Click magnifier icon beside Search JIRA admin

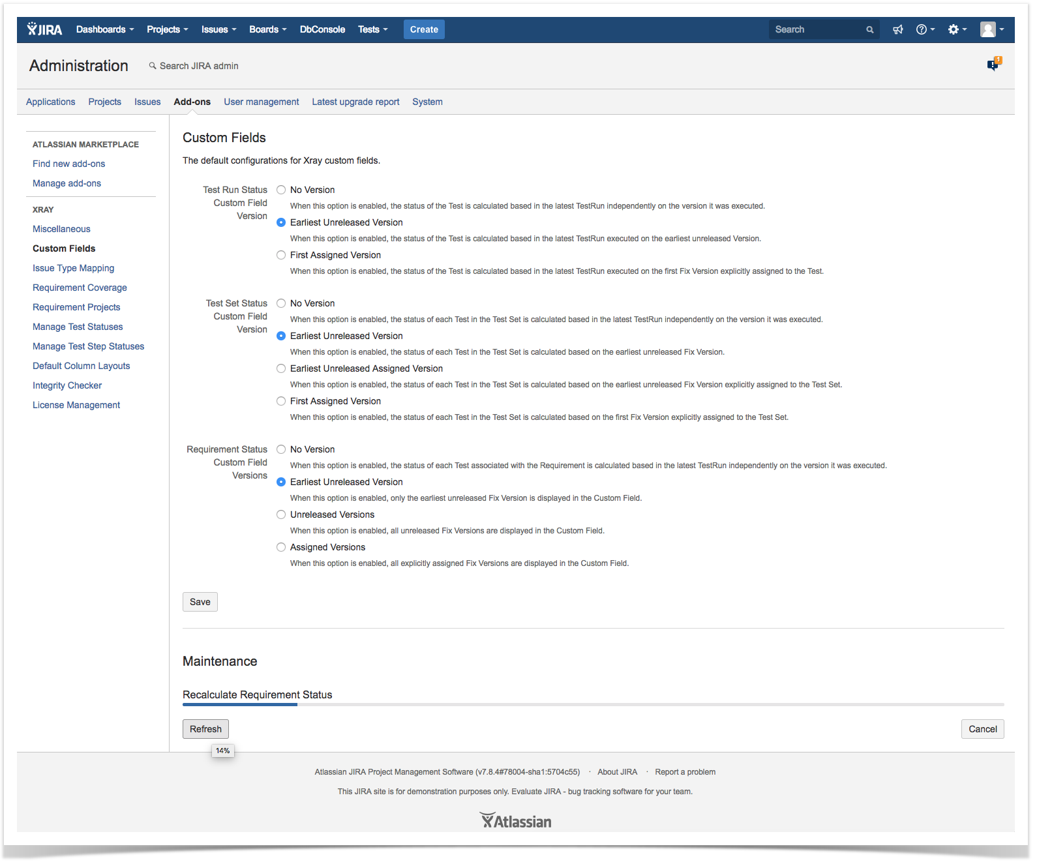[x=153, y=66]
